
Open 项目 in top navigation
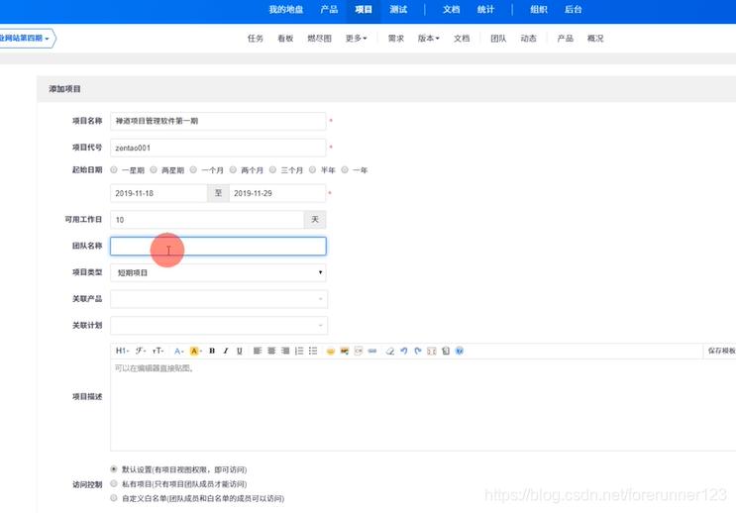pyautogui.click(x=364, y=9)
